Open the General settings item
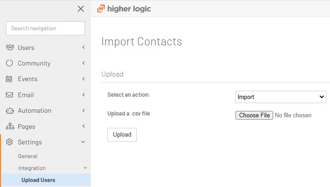Viewport: 330px width, 187px height. pyautogui.click(x=28, y=156)
